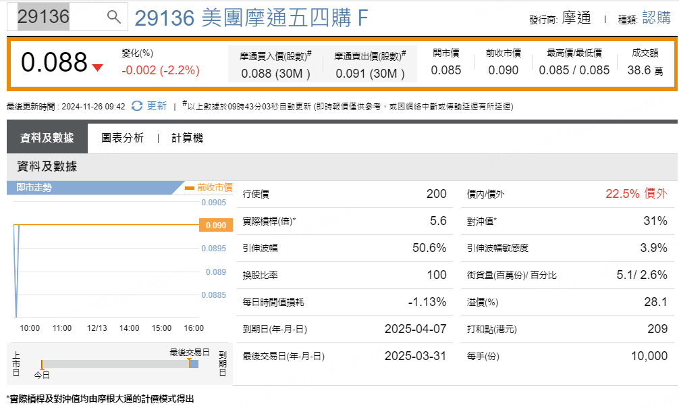Click the 0.0885 label on chart price axis
Viewport: 679px width, 408px height.
213,295
